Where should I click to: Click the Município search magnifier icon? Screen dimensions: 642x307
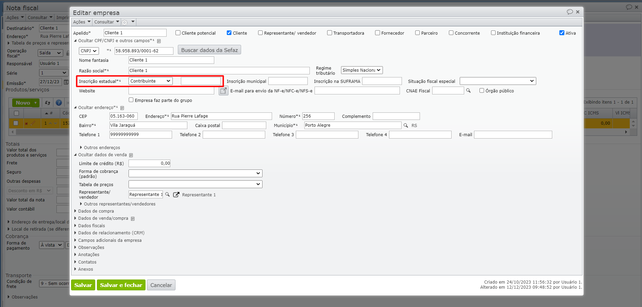coord(406,125)
